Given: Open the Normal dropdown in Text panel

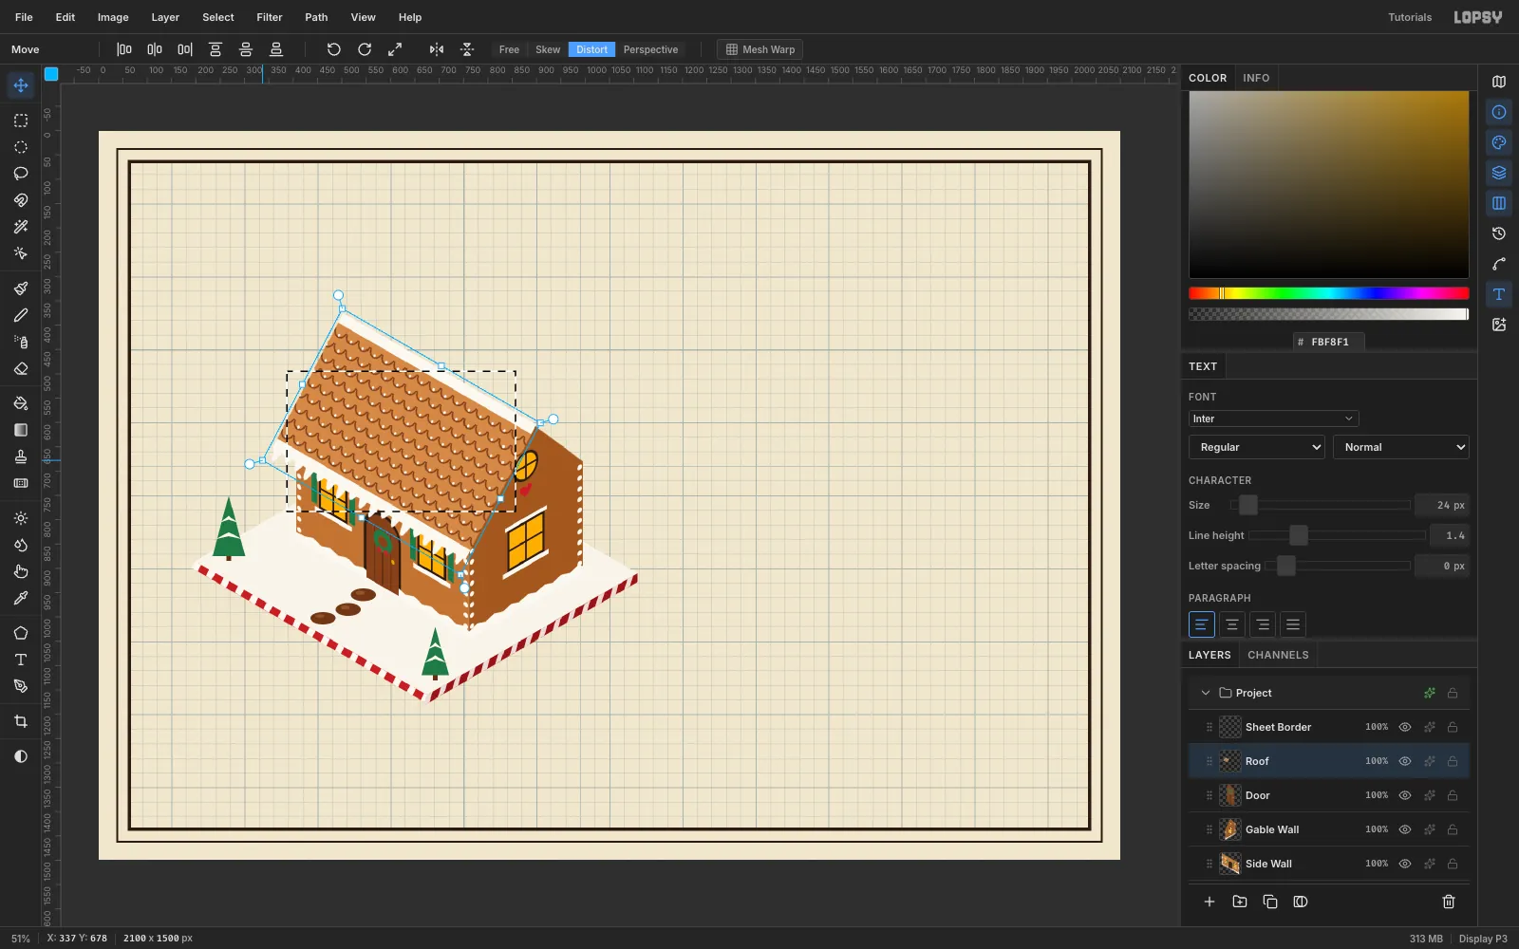Looking at the screenshot, I should point(1400,447).
